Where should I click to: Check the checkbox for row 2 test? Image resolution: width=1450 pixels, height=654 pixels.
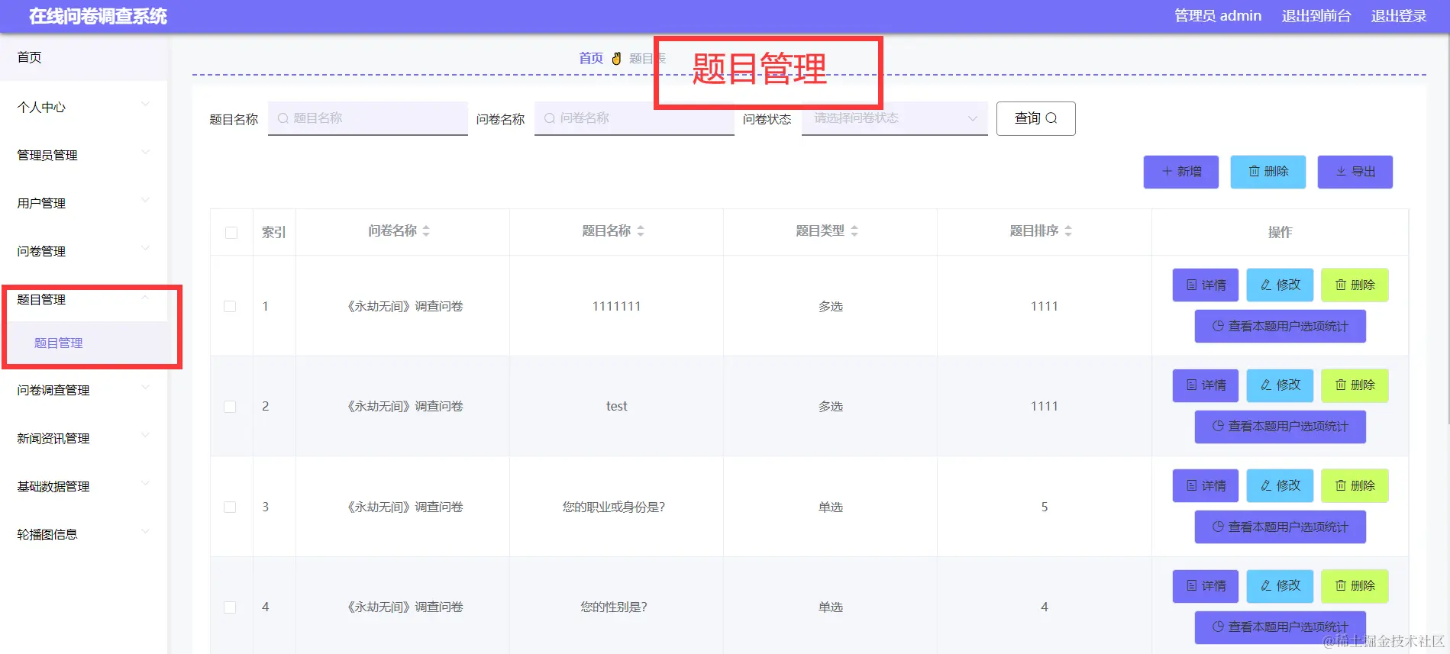point(230,407)
